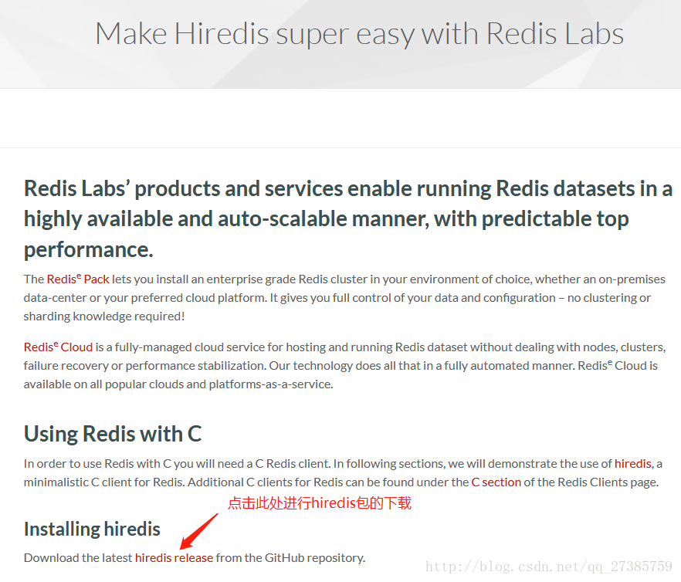Click the sharding knowledge required text
Image resolution: width=681 pixels, height=582 pixels.
[x=104, y=316]
